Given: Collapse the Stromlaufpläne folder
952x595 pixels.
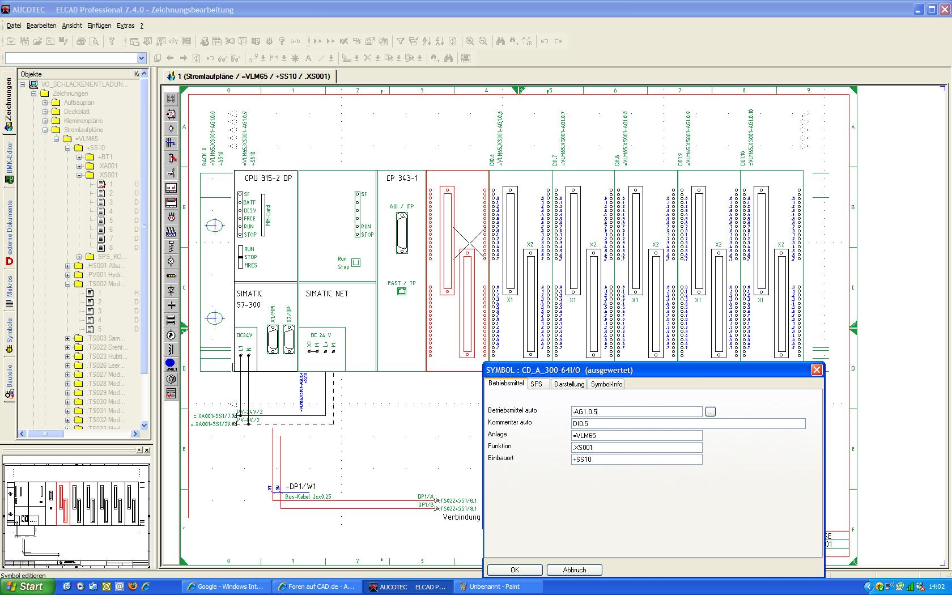Looking at the screenshot, I should (x=45, y=130).
